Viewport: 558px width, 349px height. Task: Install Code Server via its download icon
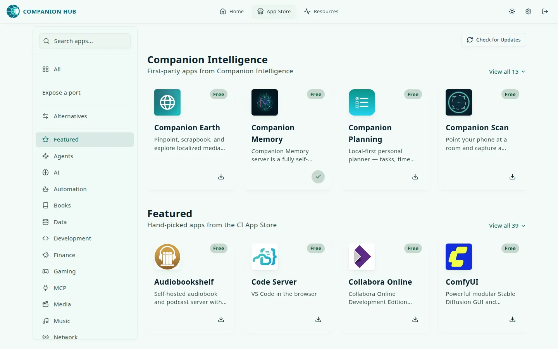click(x=318, y=320)
